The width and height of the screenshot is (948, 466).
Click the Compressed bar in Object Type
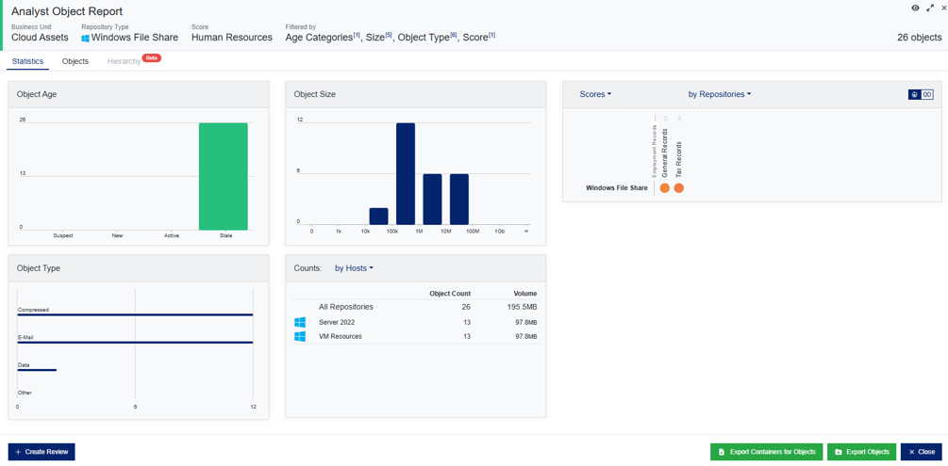pos(135,314)
